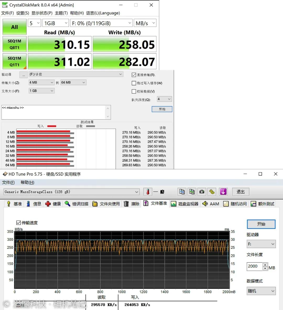Viewport: 283px width, 310px height.
Task: Open the HD Tune F: drive dropdown
Action: pyautogui.click(x=261, y=244)
